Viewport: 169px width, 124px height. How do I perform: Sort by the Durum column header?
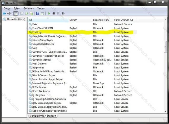[80, 20]
